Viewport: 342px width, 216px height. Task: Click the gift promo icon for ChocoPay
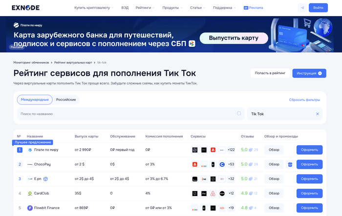coord(290,164)
